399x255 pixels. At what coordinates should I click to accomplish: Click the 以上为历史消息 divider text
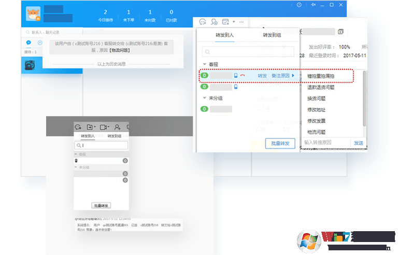[111, 64]
